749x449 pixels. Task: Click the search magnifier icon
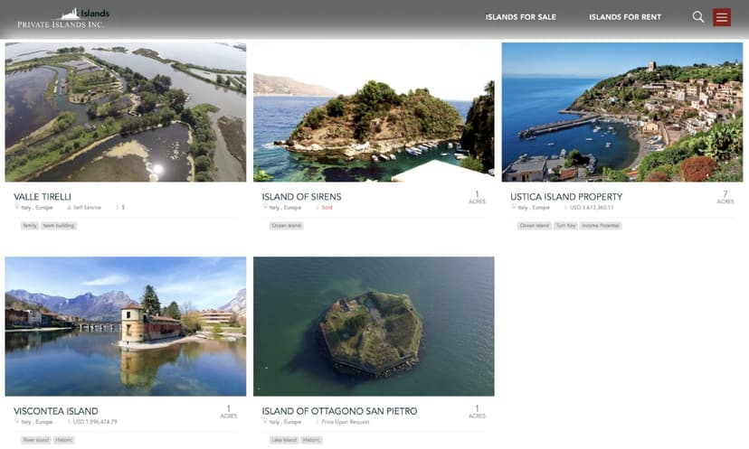point(697,17)
